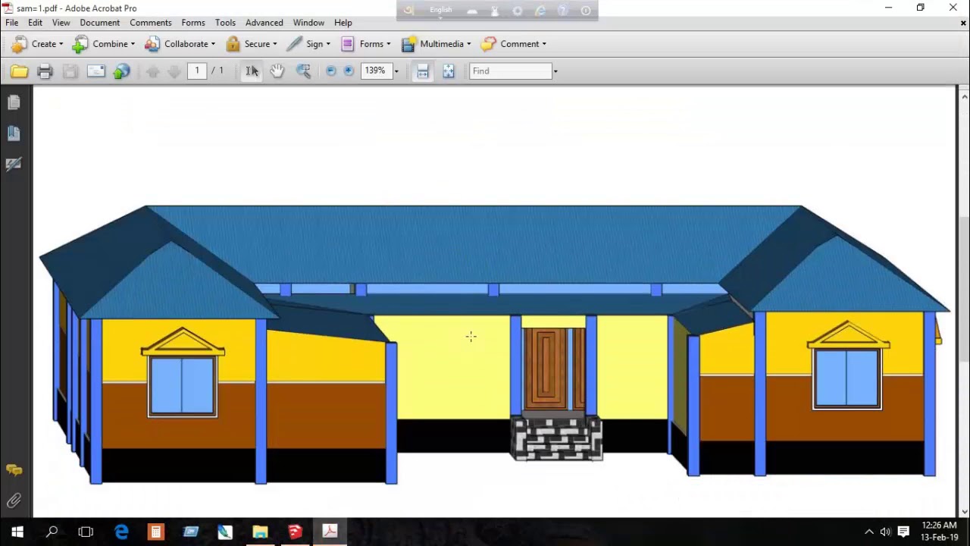Switch to SketchUp taskbar icon

[295, 532]
